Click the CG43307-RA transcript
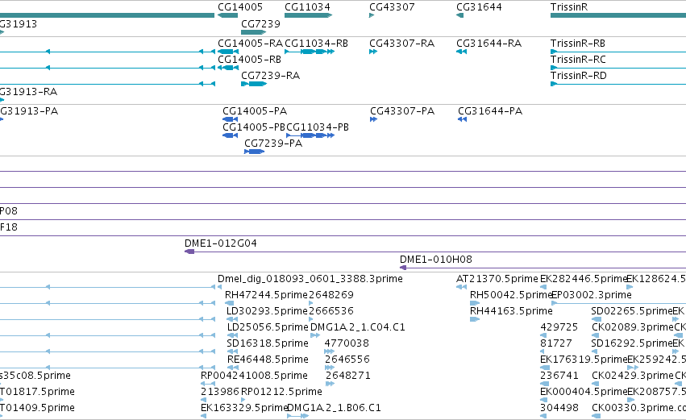This screenshot has height=420, width=686. click(x=373, y=52)
